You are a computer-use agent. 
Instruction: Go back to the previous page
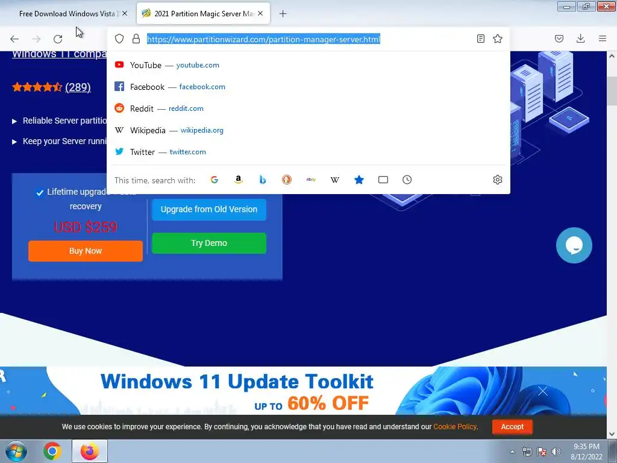[x=14, y=39]
